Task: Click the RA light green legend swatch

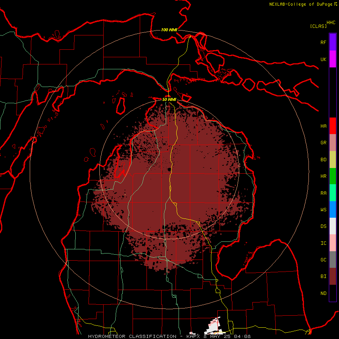Action: point(333,193)
